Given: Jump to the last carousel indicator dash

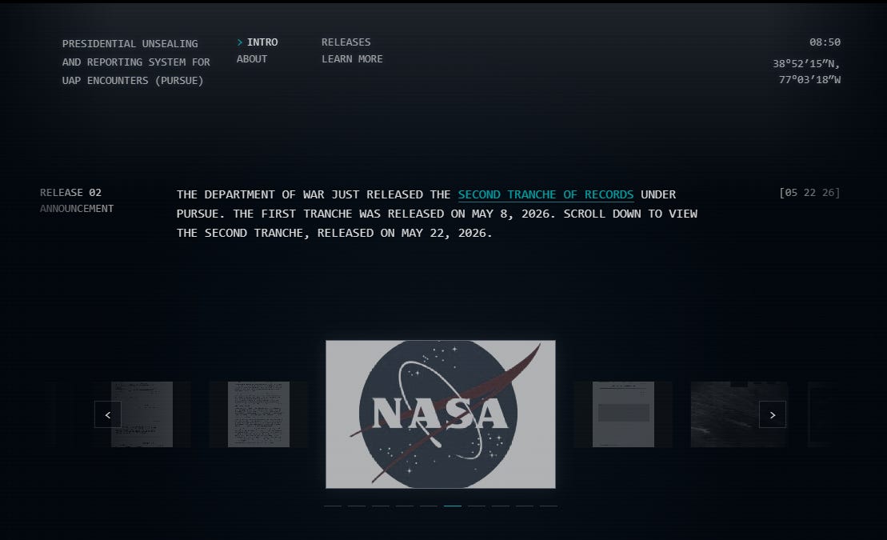Looking at the screenshot, I should [548, 506].
